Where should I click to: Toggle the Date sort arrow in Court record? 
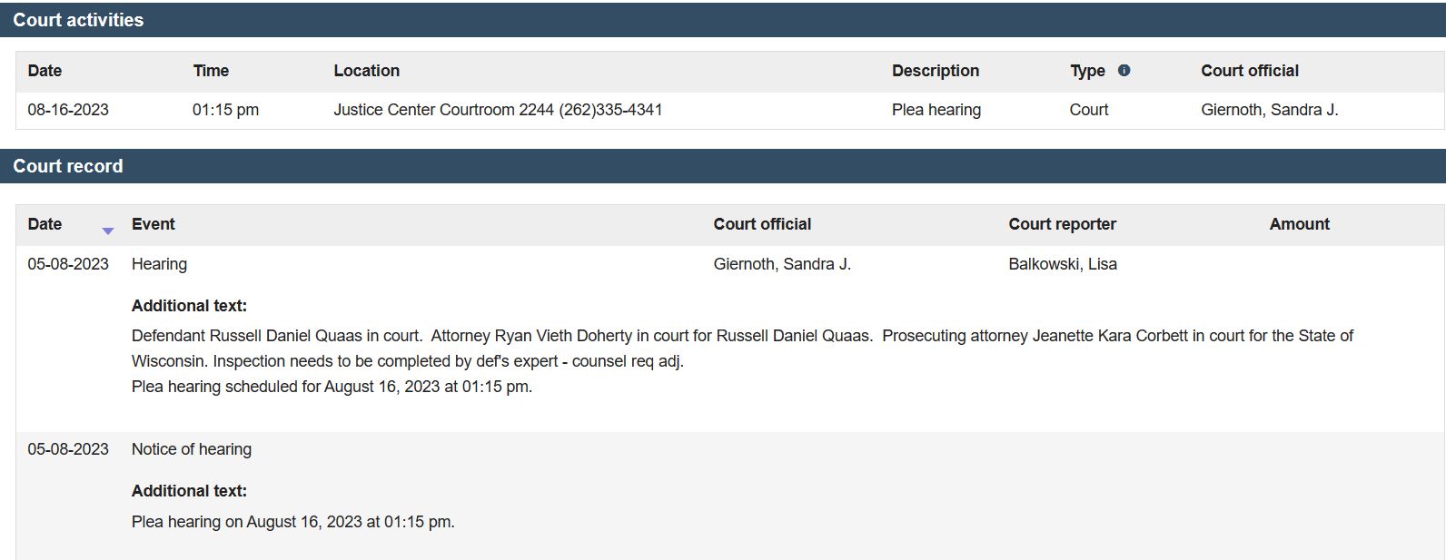(x=107, y=231)
